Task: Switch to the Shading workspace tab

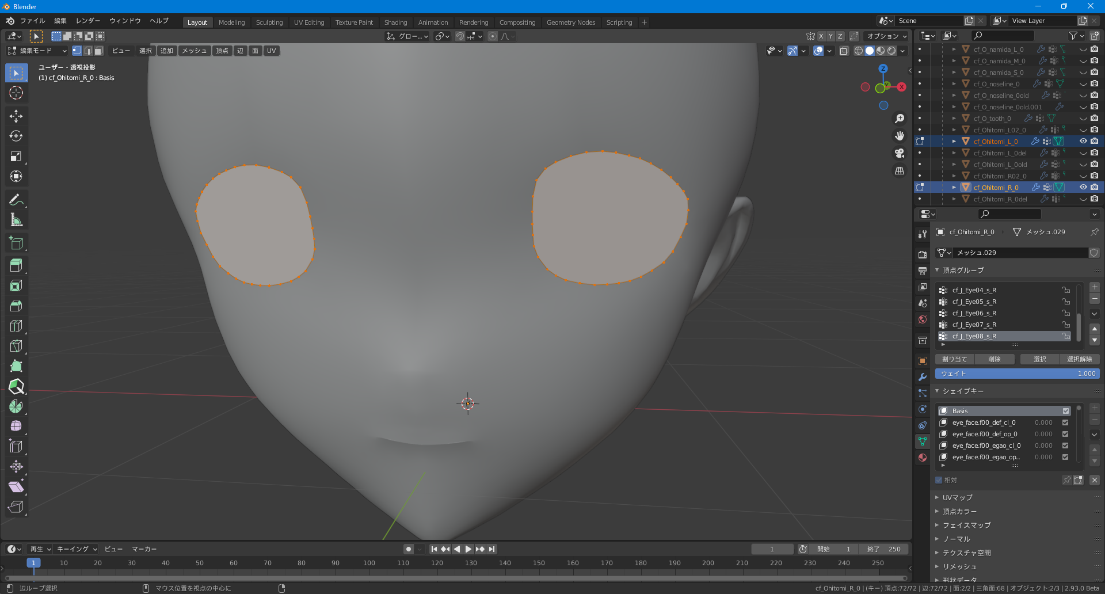Action: tap(395, 22)
